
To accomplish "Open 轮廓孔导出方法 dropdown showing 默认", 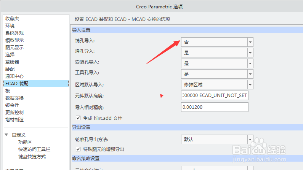I will pos(217,139).
